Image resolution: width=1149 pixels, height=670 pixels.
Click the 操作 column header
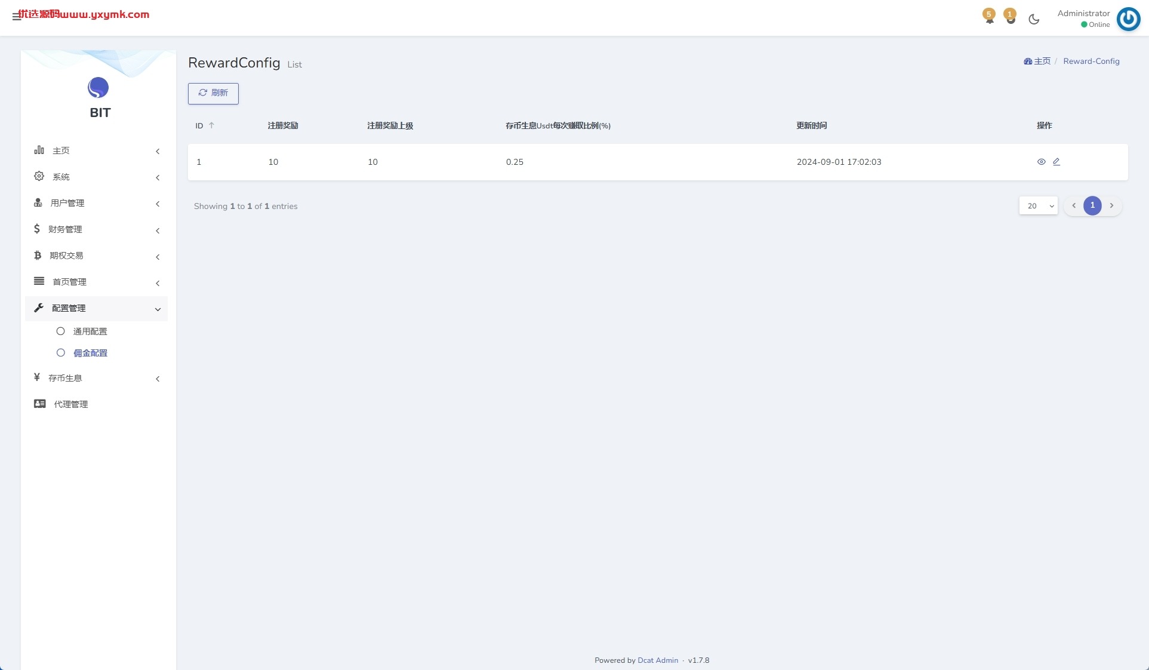pos(1045,125)
